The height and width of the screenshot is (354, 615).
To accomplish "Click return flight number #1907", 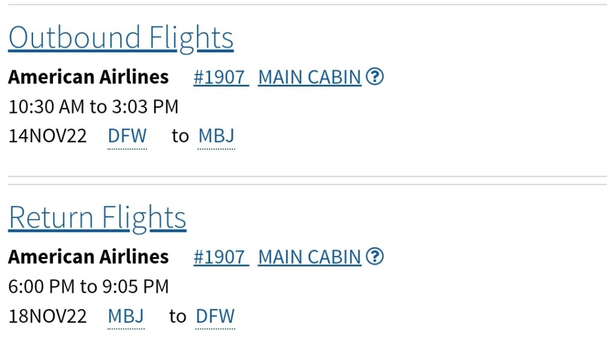I will (x=220, y=257).
